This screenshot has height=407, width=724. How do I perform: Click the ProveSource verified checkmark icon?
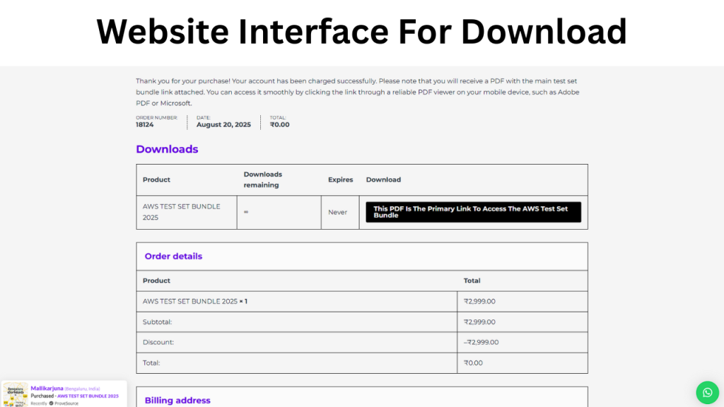pos(51,403)
